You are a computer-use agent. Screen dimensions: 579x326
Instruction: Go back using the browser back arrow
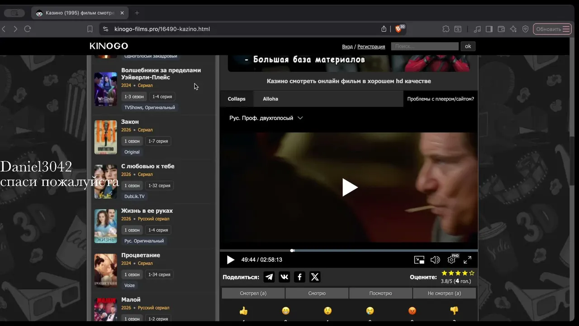pyautogui.click(x=4, y=29)
